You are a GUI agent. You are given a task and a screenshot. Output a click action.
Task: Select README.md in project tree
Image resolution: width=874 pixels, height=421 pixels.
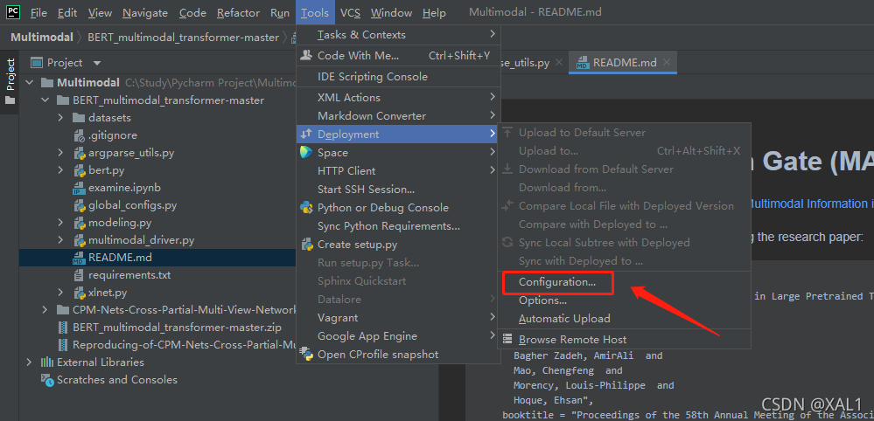pyautogui.click(x=157, y=258)
